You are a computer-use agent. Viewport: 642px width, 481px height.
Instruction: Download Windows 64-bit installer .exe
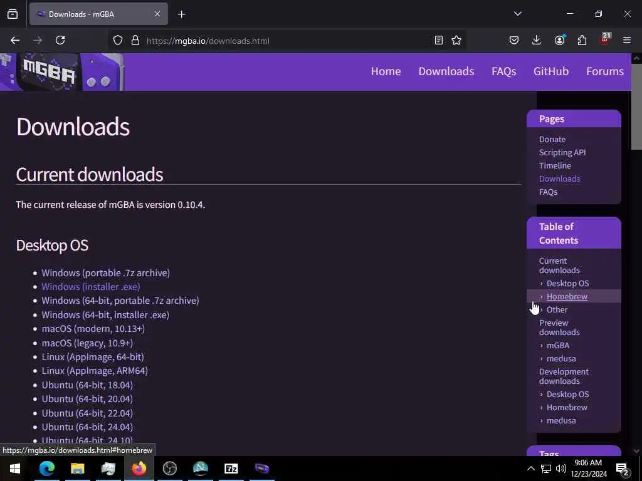(x=105, y=315)
